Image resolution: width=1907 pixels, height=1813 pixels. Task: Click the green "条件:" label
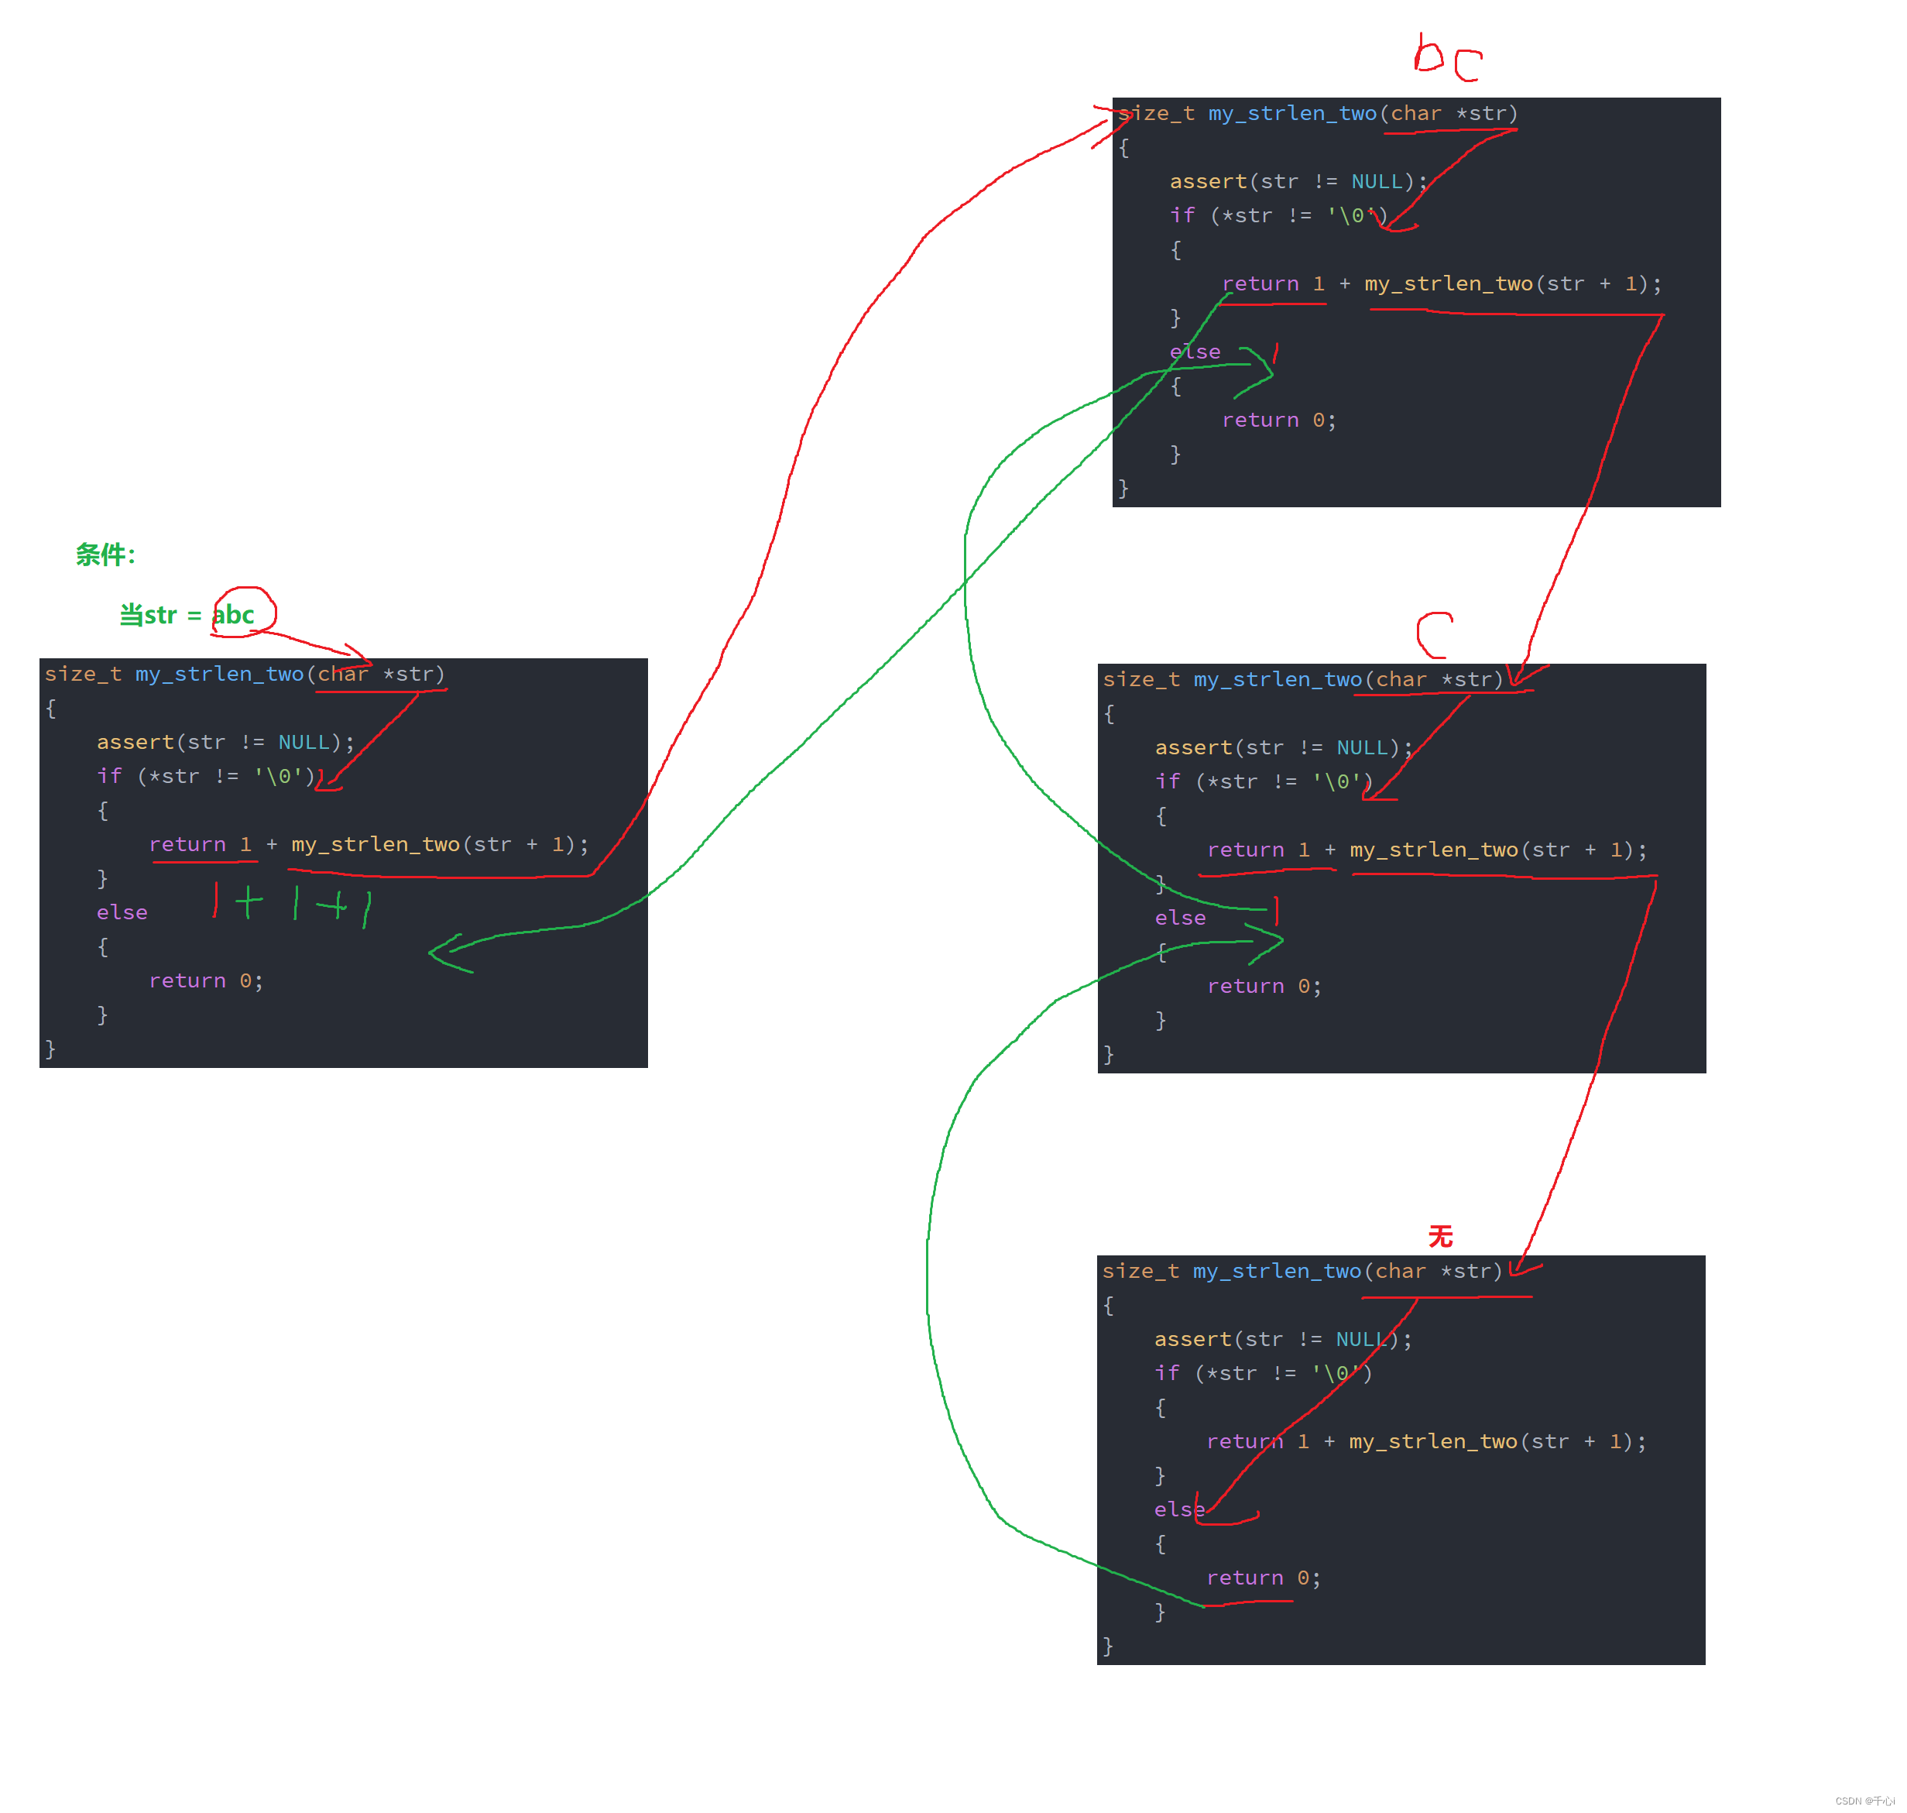(x=105, y=555)
